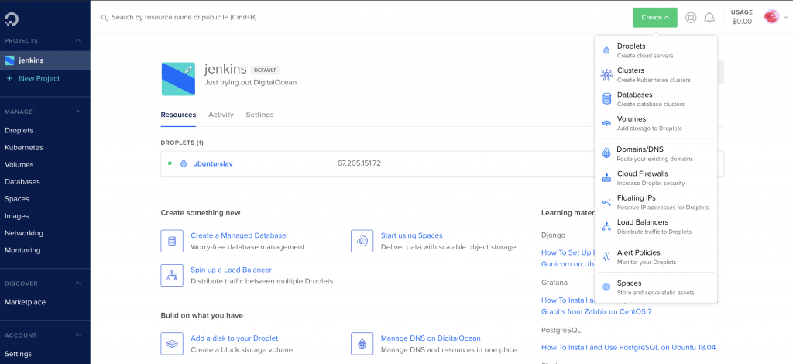Image resolution: width=793 pixels, height=364 pixels.
Task: Click the Clusters Kubernetes icon in Create menu
Action: (606, 75)
